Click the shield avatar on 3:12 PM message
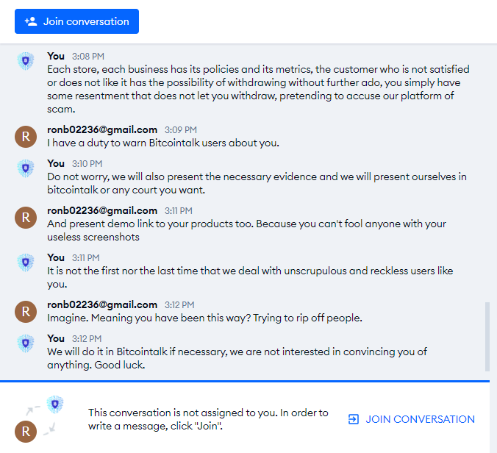 pos(26,343)
